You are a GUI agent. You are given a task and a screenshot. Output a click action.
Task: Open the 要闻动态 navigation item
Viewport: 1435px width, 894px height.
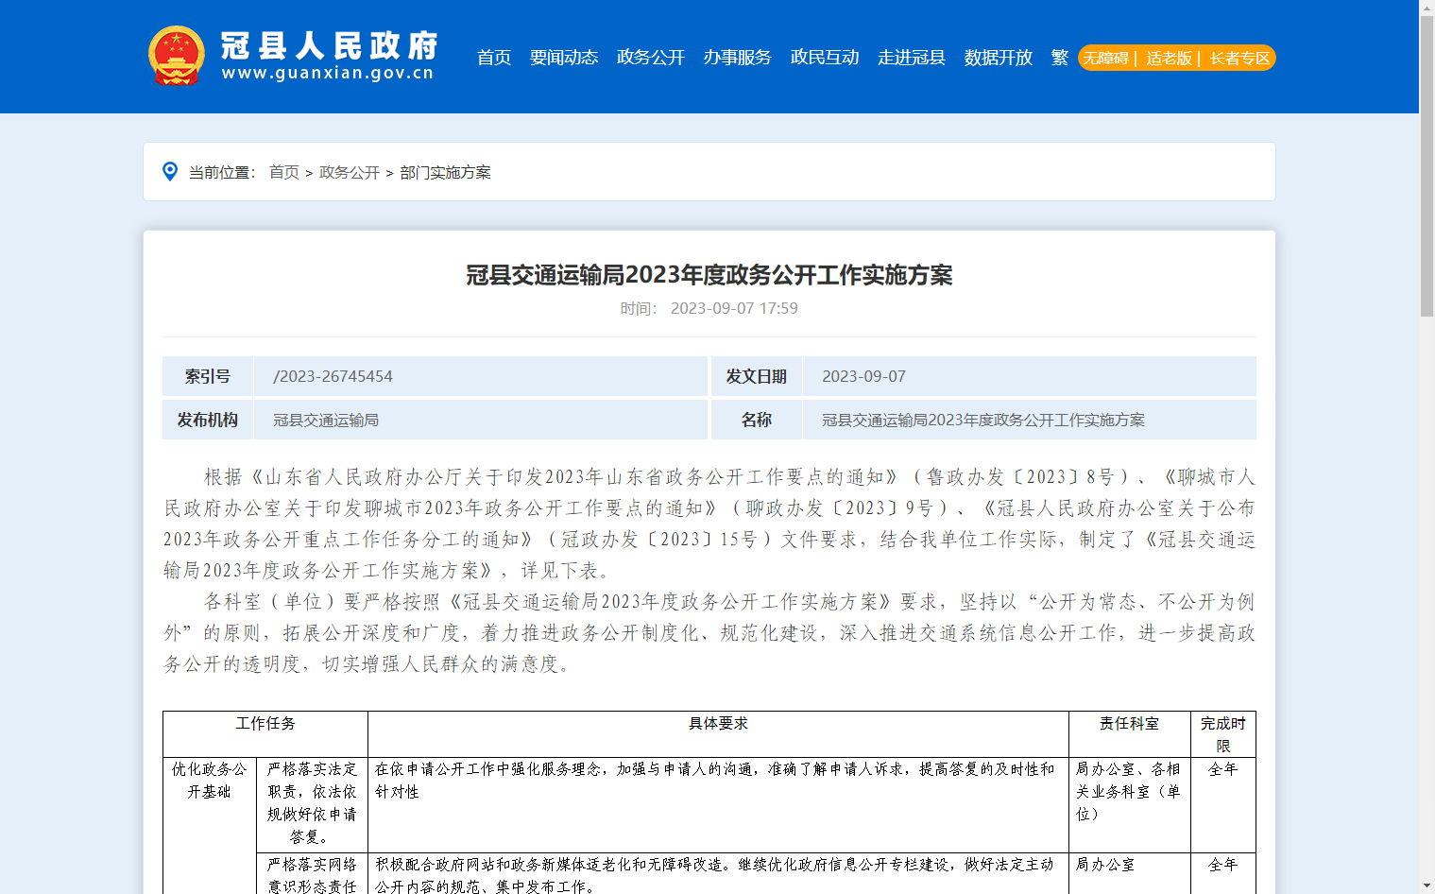click(x=564, y=58)
